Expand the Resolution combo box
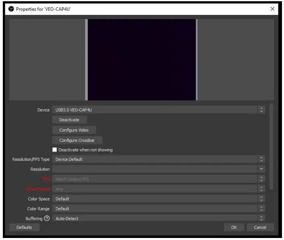The image size is (284, 240). (x=159, y=169)
